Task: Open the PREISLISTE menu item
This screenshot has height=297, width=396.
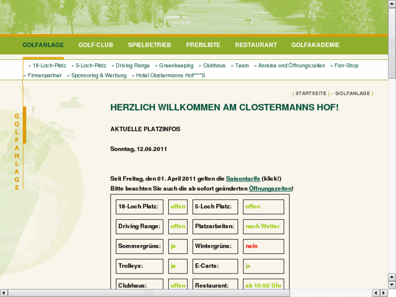Action: pyautogui.click(x=203, y=45)
